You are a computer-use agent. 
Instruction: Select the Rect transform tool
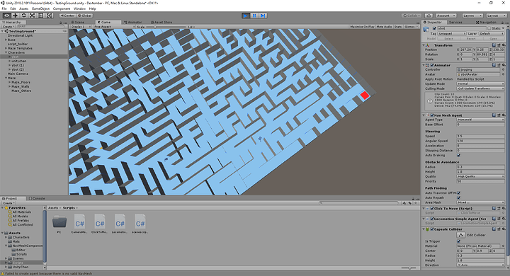pyautogui.click(x=40, y=16)
